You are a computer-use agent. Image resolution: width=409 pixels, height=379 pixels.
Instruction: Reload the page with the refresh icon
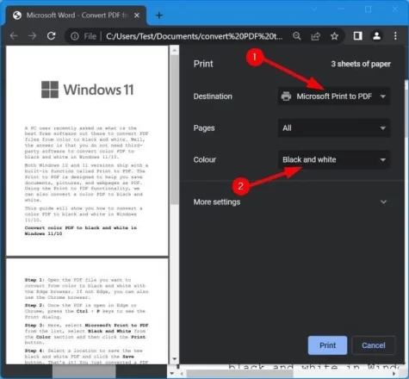click(x=52, y=36)
